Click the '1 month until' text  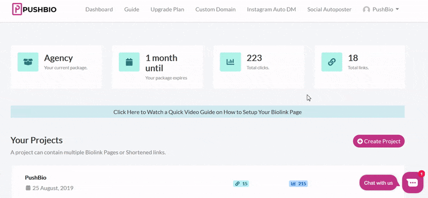(162, 63)
